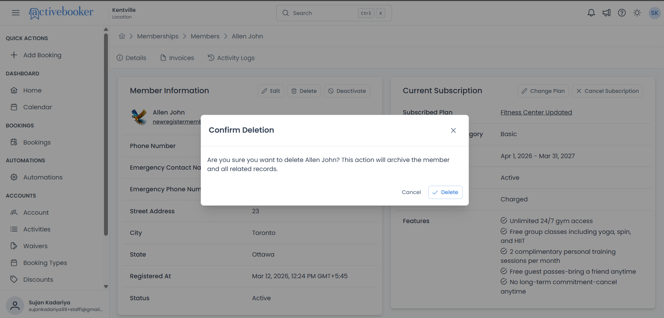Click Change Plan button

(x=543, y=91)
